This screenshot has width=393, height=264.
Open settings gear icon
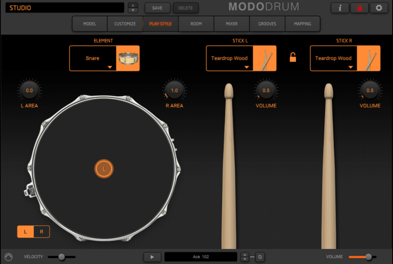click(x=379, y=8)
